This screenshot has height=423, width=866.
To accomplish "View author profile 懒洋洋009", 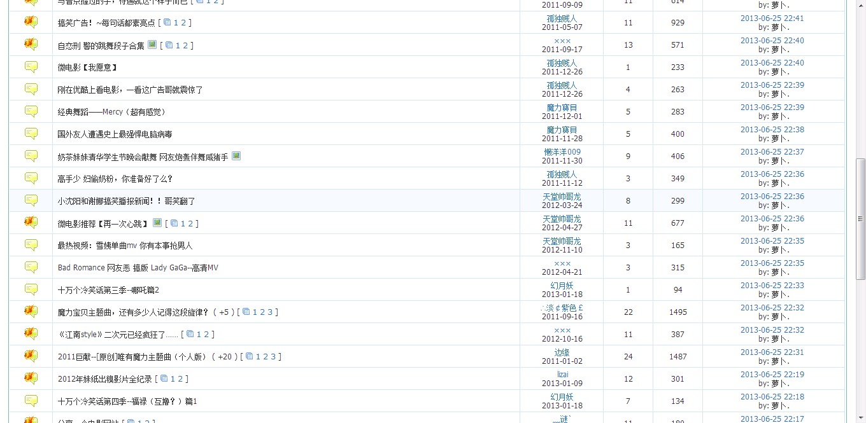I will pos(562,152).
